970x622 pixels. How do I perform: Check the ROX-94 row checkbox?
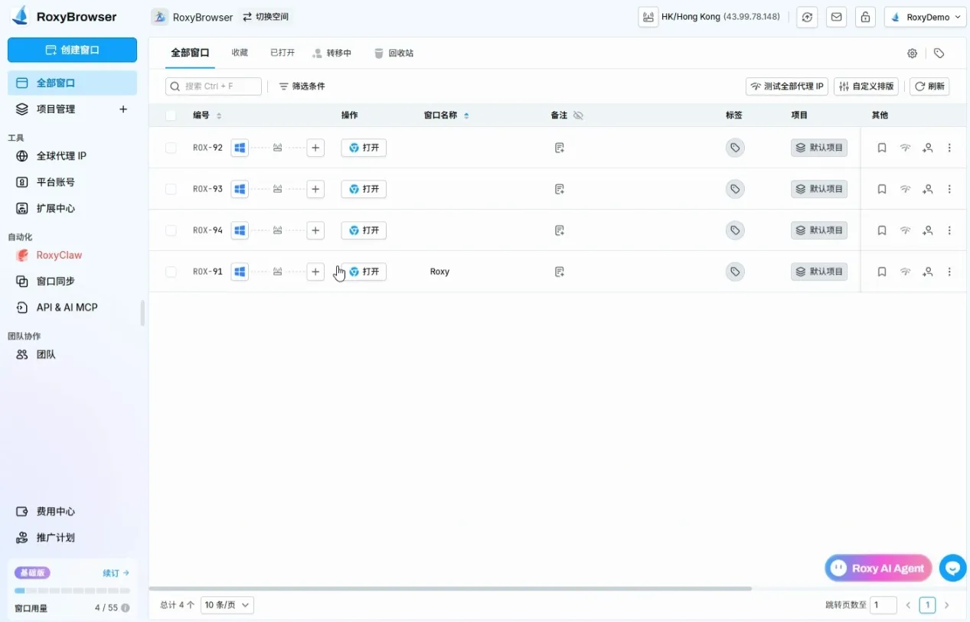[x=171, y=230]
